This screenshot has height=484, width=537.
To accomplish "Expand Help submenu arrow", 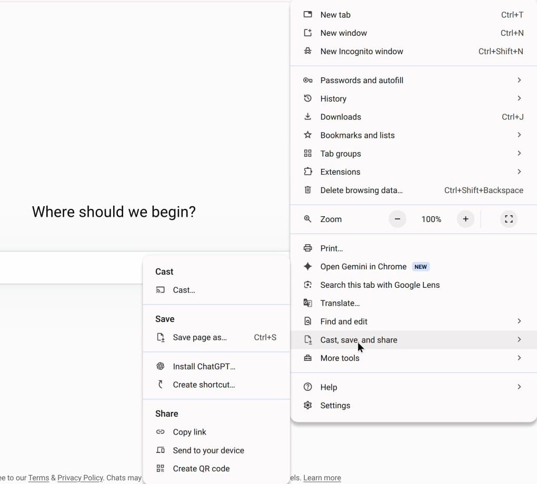I will 519,387.
